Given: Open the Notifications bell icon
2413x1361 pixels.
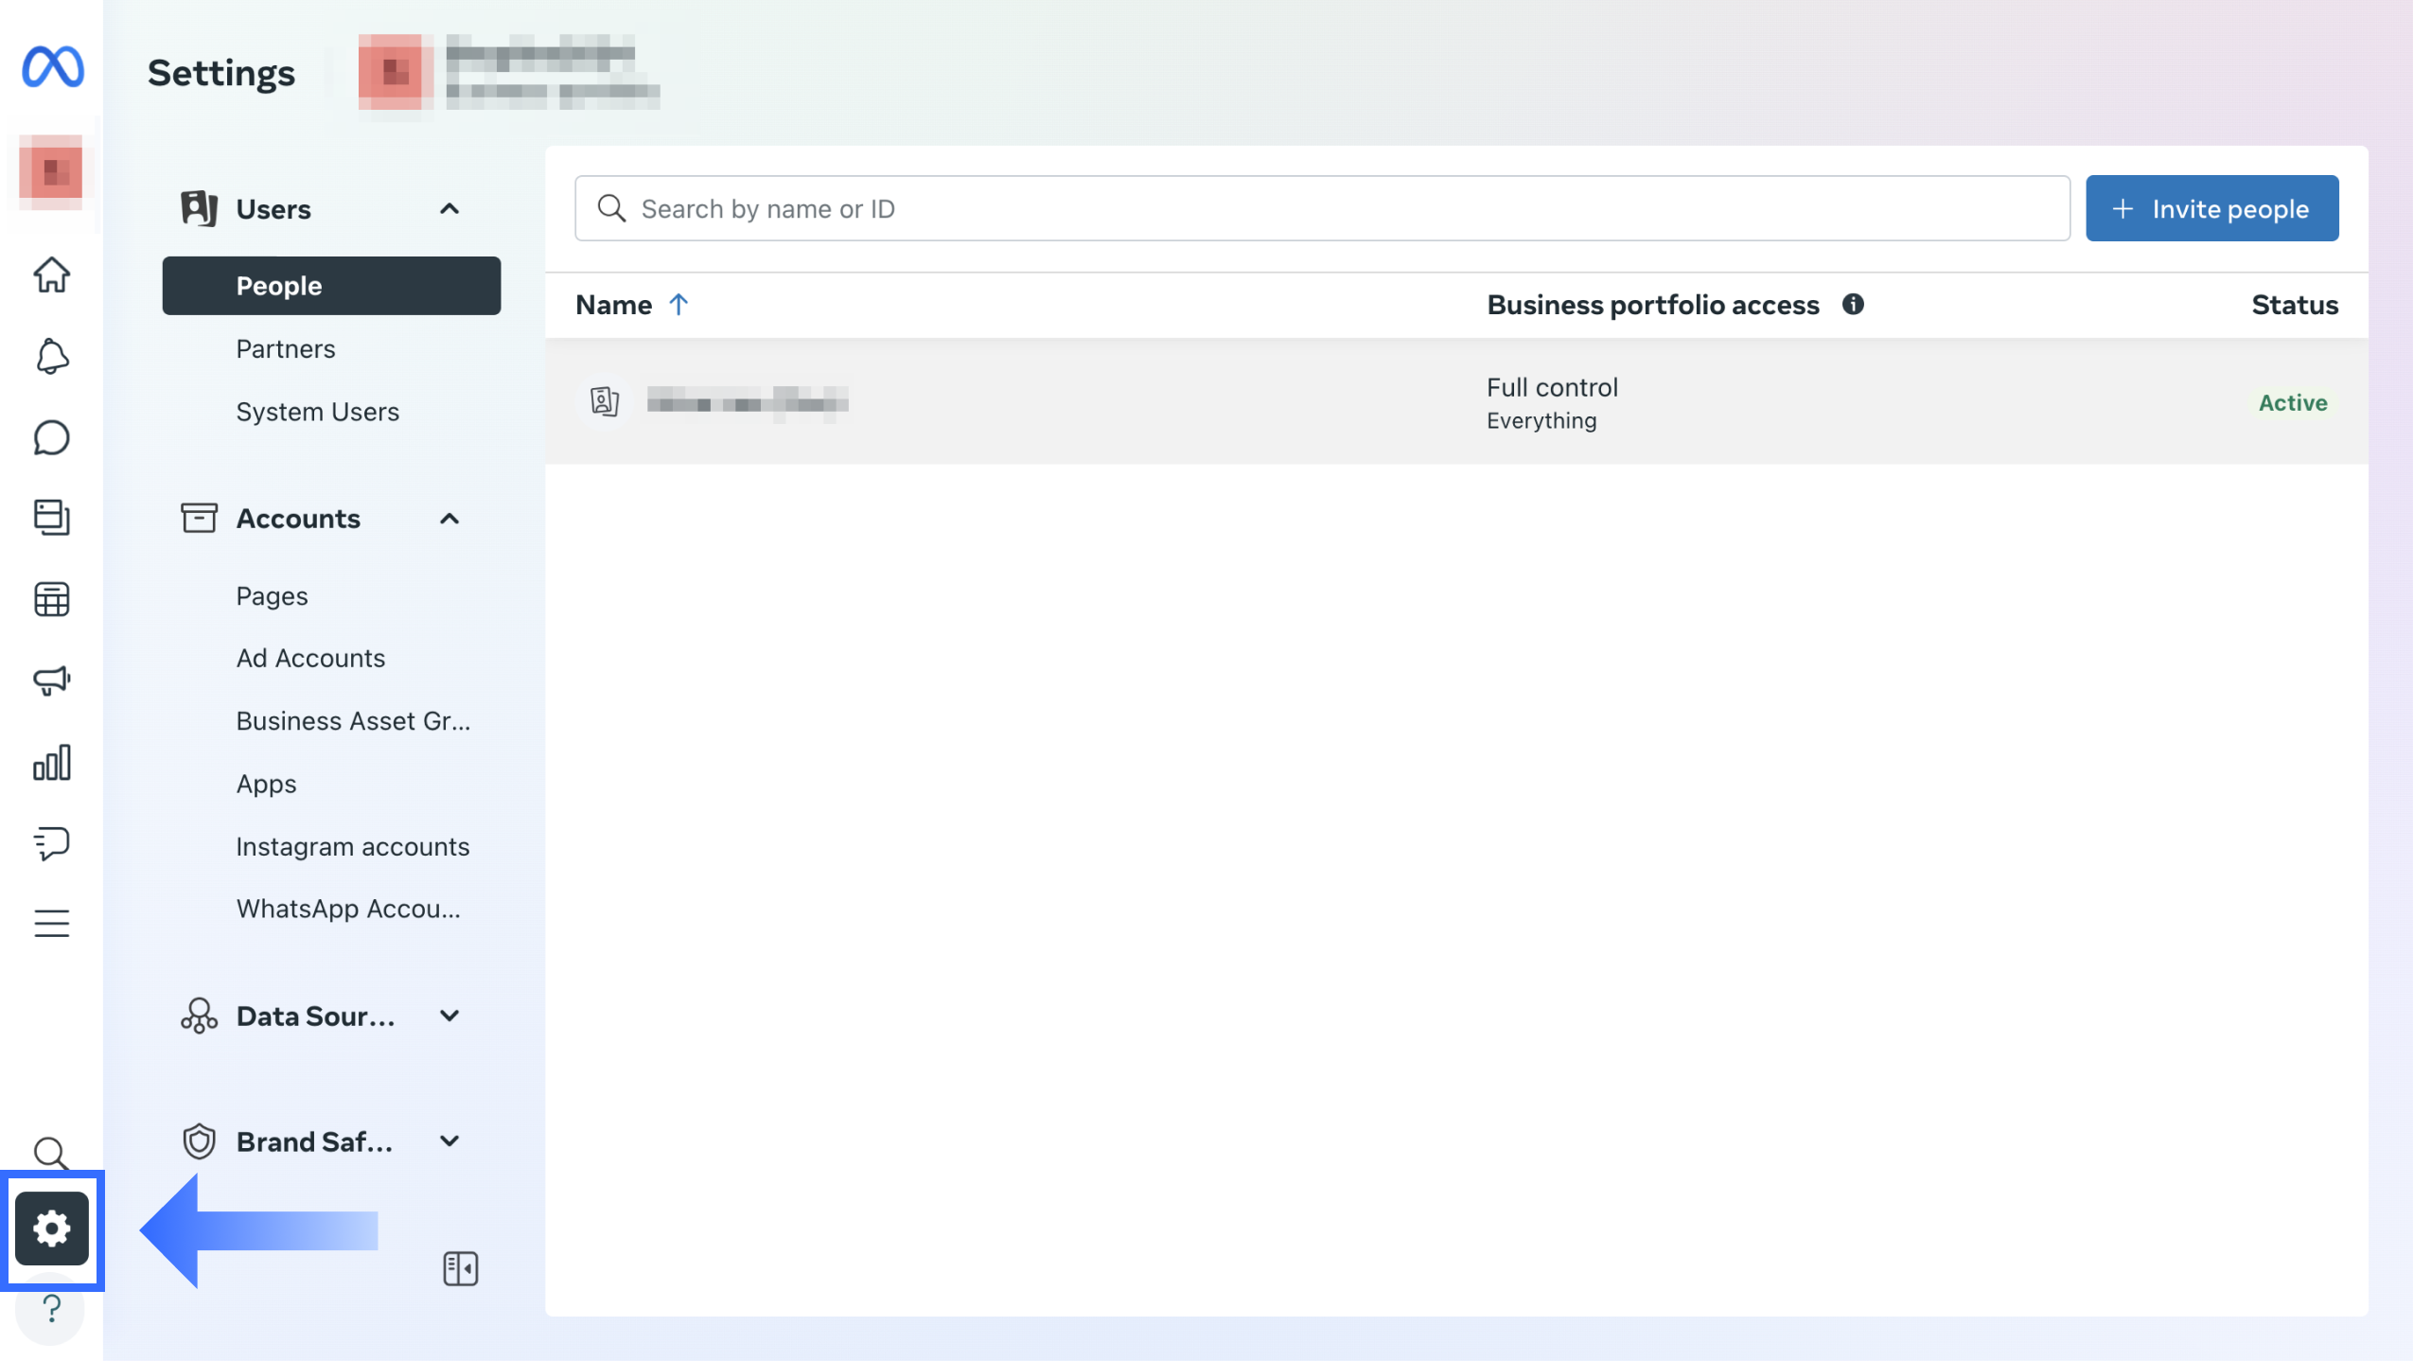Looking at the screenshot, I should [52, 357].
